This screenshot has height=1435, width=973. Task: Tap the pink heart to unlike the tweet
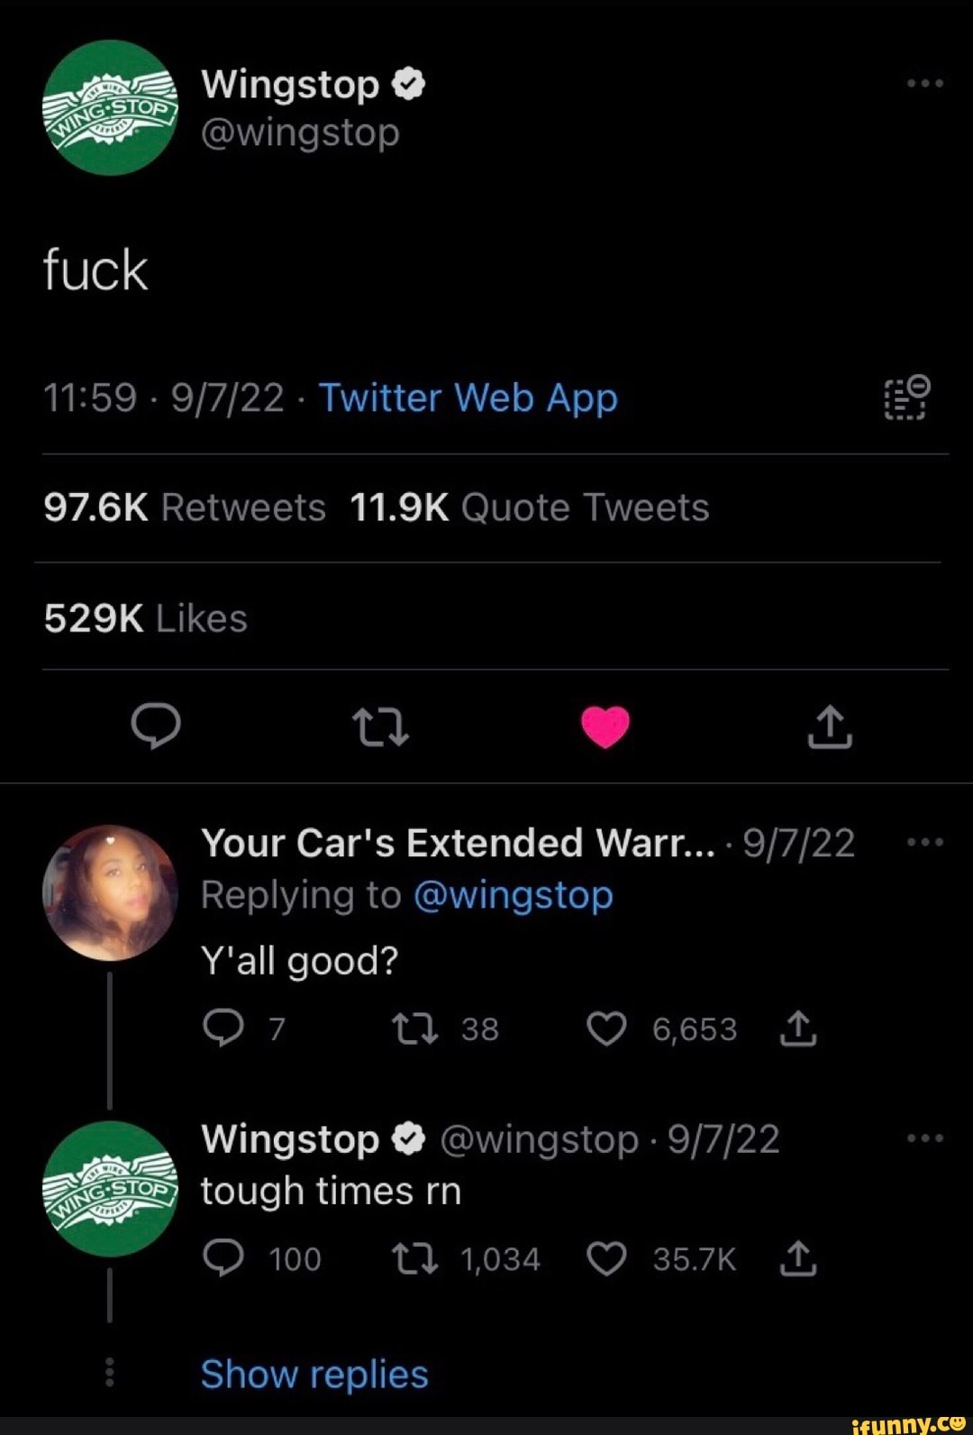605,728
